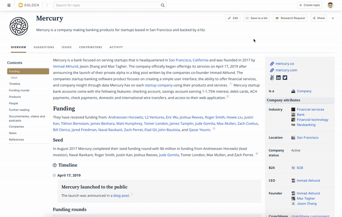This screenshot has height=217, width=342.
Task: Open the Issues tab
Action: click(67, 47)
